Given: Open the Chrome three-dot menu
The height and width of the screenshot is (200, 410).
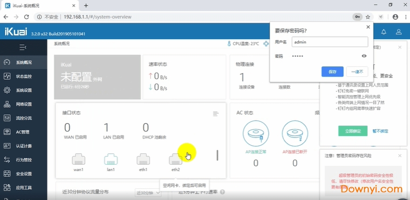Looking at the screenshot, I should click(405, 17).
